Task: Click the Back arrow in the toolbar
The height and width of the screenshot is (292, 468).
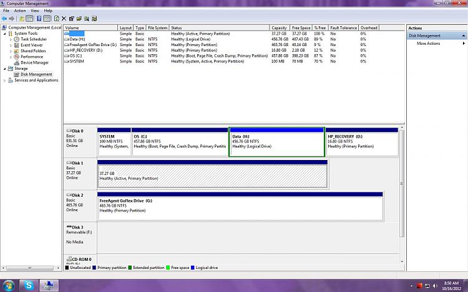Action: [x=4, y=19]
